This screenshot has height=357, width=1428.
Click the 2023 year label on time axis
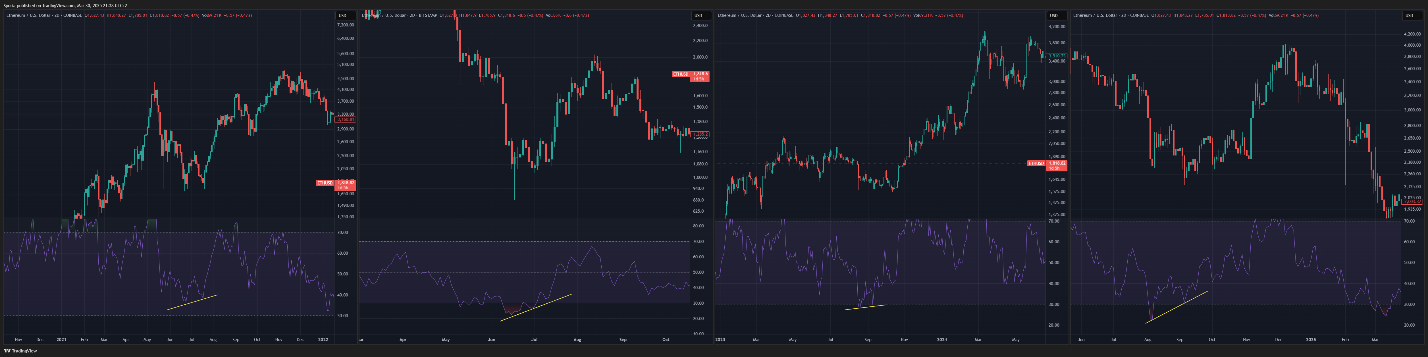click(x=720, y=339)
